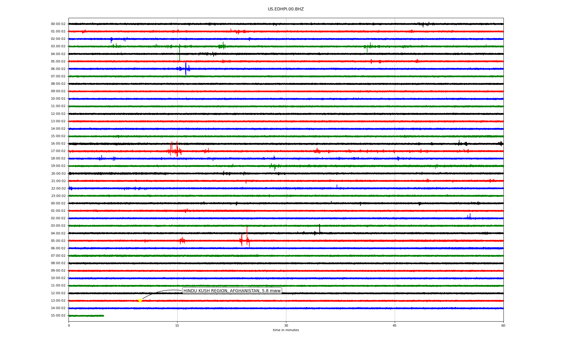Click the 60 minute x-axis tick label
This screenshot has height=357, width=572.
coord(503,325)
